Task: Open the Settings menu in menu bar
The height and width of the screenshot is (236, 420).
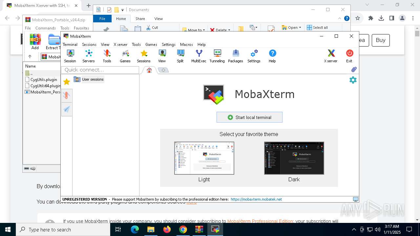Action: pyautogui.click(x=169, y=45)
